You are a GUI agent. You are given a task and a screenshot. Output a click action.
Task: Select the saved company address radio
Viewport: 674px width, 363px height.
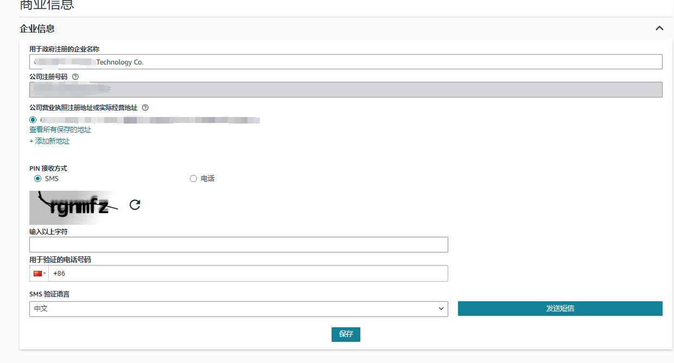click(x=33, y=120)
